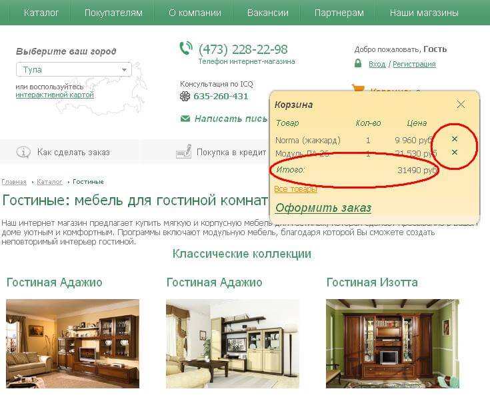Click the Каталог breadcrumb link
490x401 pixels.
pyautogui.click(x=50, y=182)
